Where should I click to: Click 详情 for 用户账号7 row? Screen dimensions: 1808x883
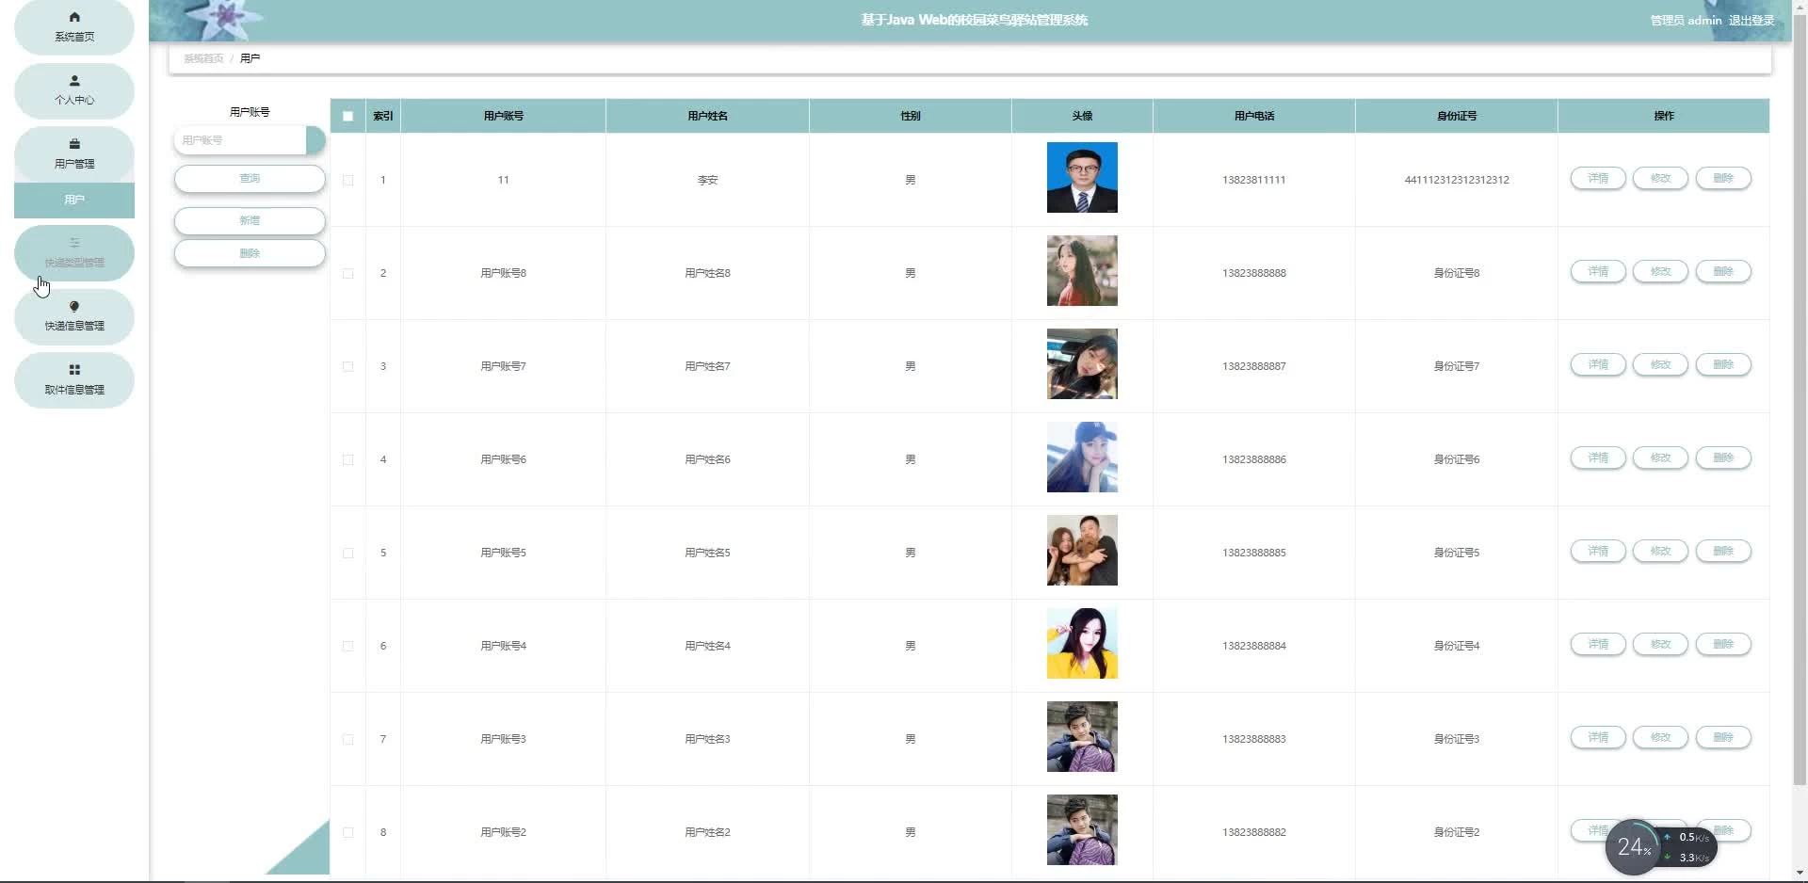coord(1598,364)
